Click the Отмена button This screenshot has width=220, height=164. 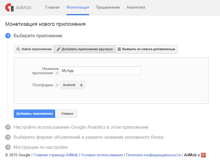click(x=67, y=114)
